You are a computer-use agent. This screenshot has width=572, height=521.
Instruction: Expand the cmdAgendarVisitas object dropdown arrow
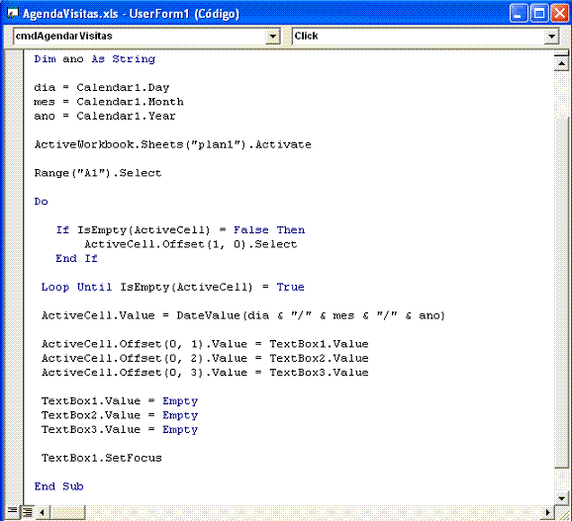tap(272, 36)
